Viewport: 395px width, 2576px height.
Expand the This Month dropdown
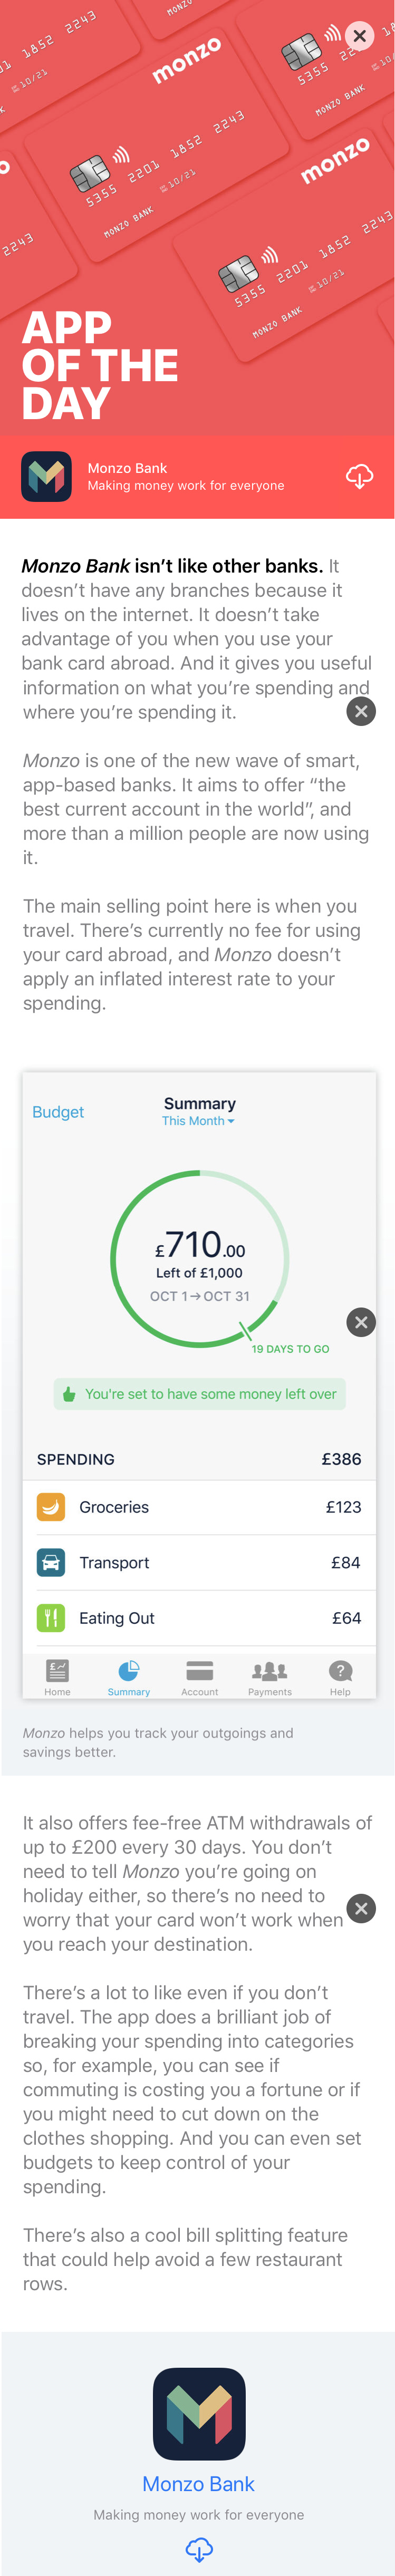pyautogui.click(x=199, y=1121)
